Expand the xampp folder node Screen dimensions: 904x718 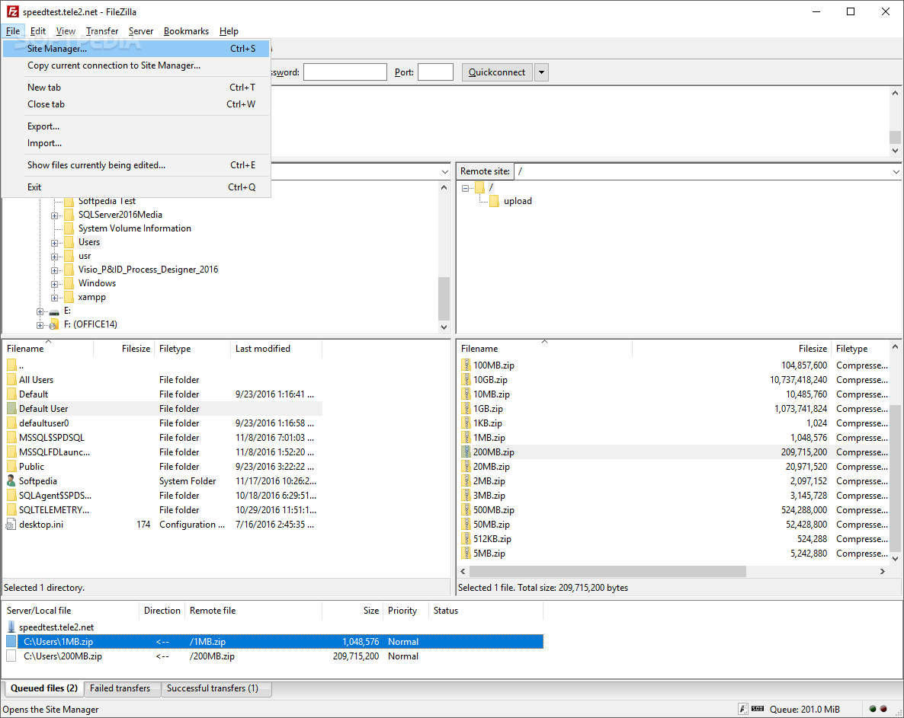(x=54, y=298)
